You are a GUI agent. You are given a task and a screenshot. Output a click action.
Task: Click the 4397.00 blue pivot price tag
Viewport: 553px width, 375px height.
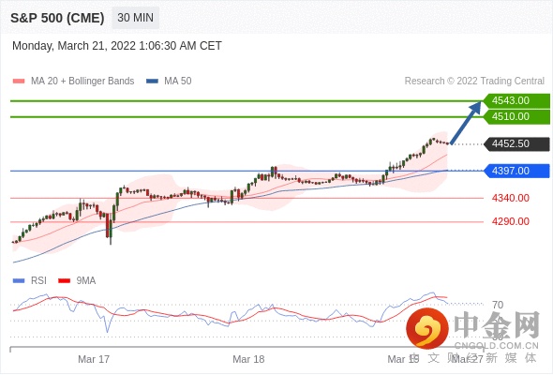tap(516, 172)
